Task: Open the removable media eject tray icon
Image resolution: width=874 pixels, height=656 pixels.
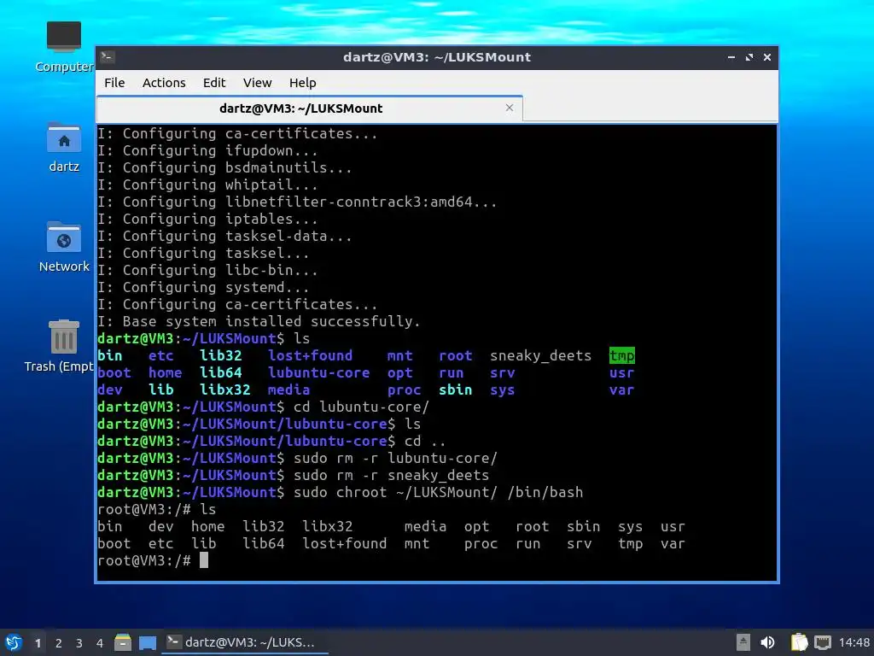Action: [743, 642]
